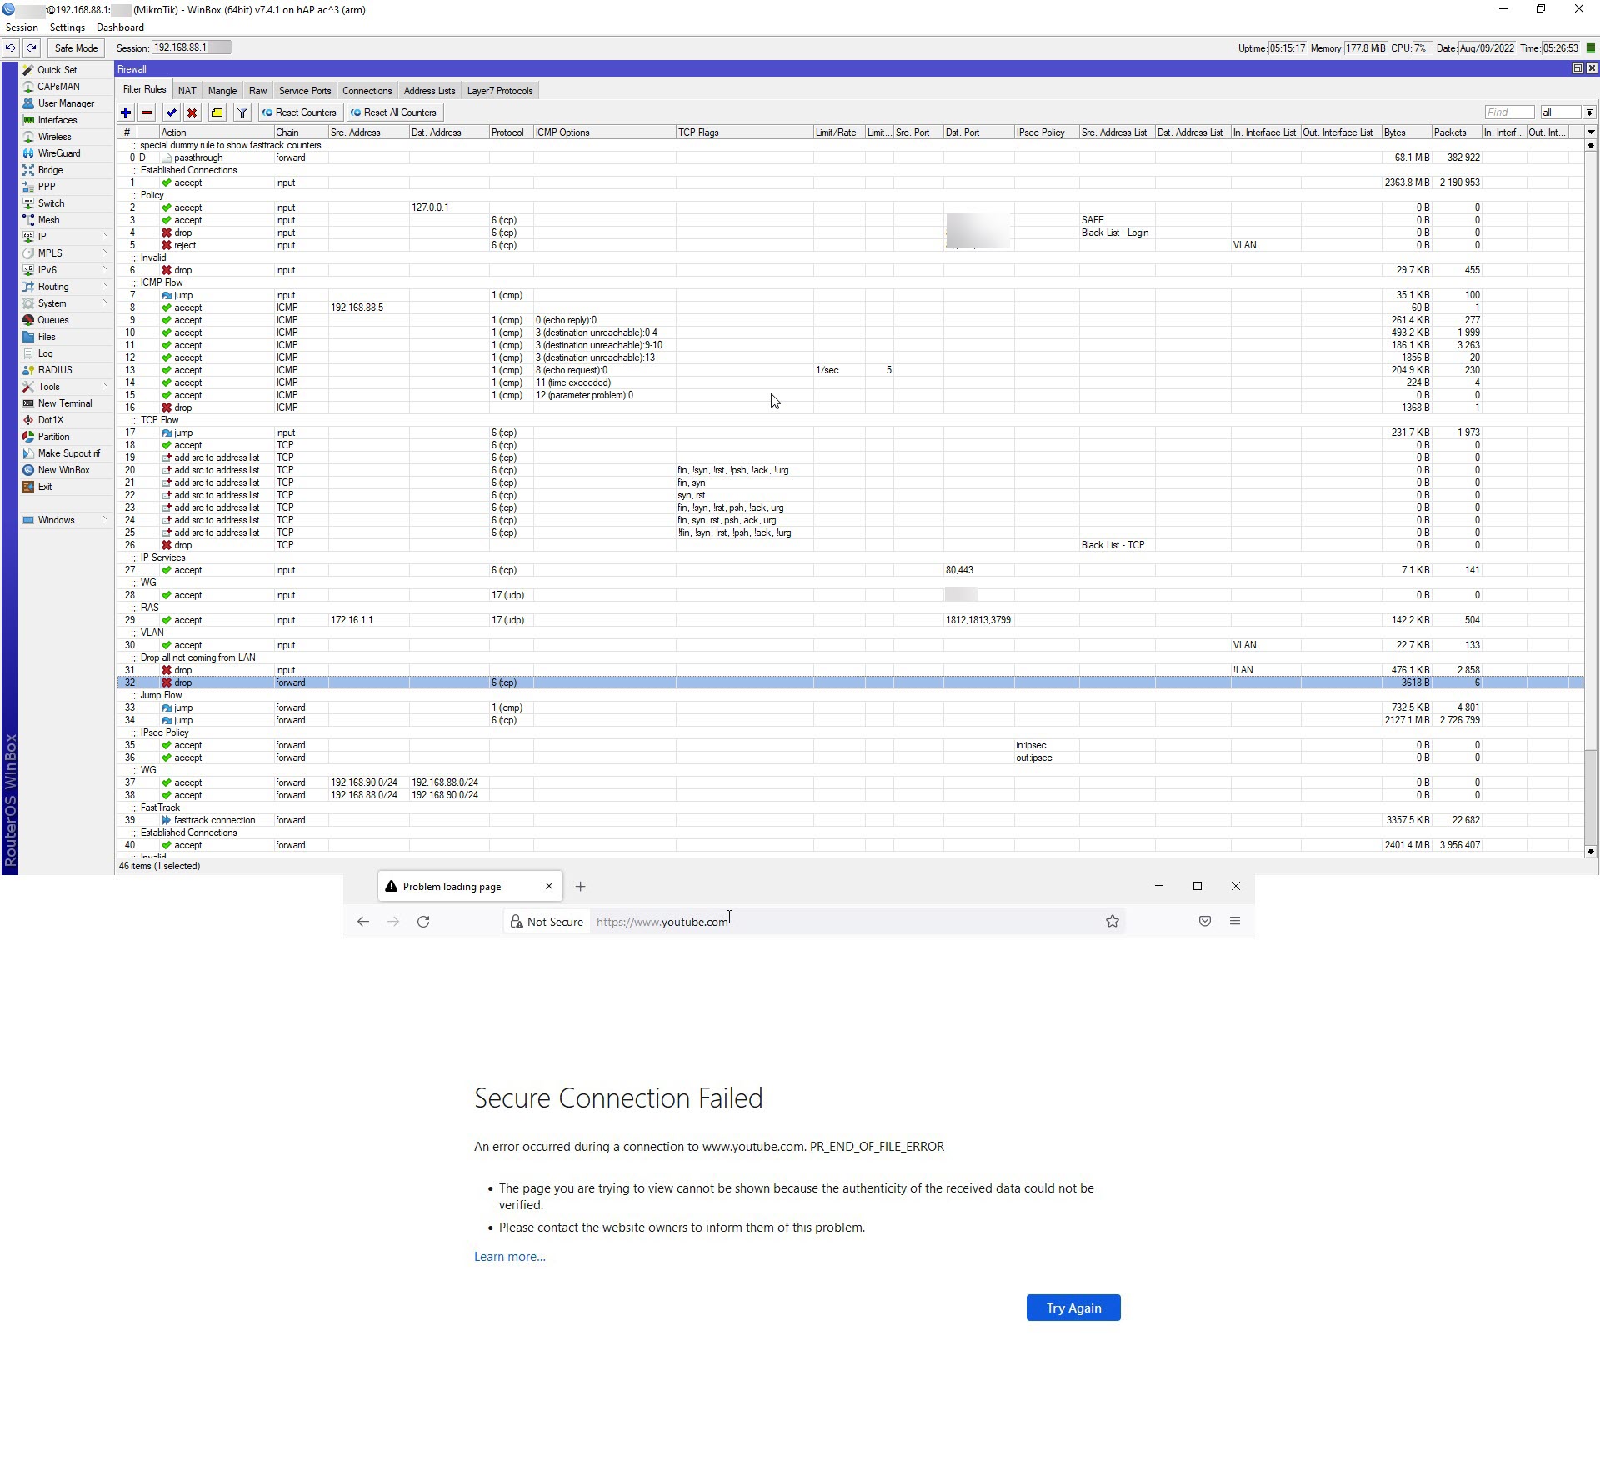Click the blue plus add rule icon
Screen dimensions: 1600x1466
click(126, 113)
